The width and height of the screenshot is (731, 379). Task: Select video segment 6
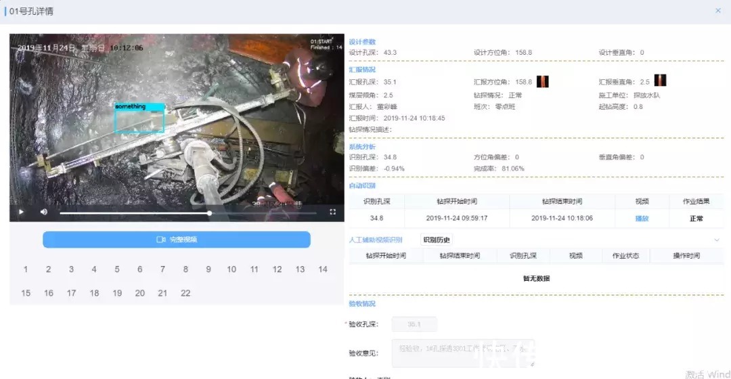140,269
